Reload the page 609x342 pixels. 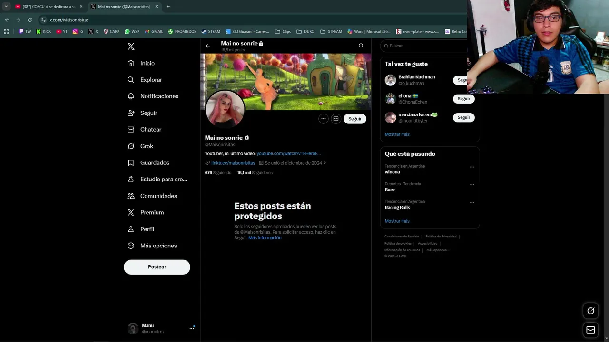(x=29, y=20)
